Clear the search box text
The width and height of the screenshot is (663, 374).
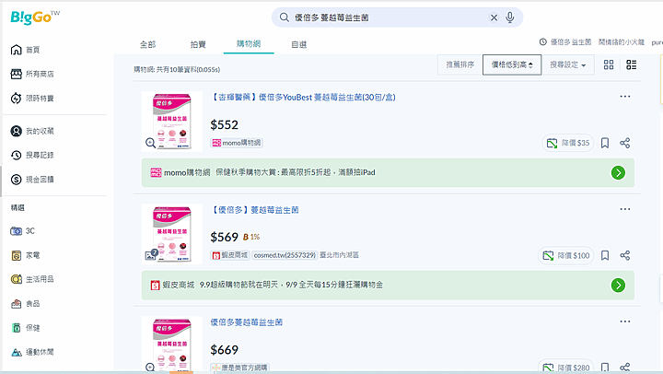pos(494,18)
